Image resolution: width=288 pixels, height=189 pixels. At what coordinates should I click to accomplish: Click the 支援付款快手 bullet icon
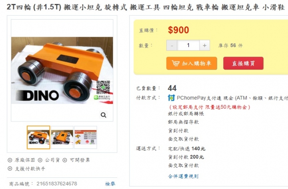coord(10,169)
